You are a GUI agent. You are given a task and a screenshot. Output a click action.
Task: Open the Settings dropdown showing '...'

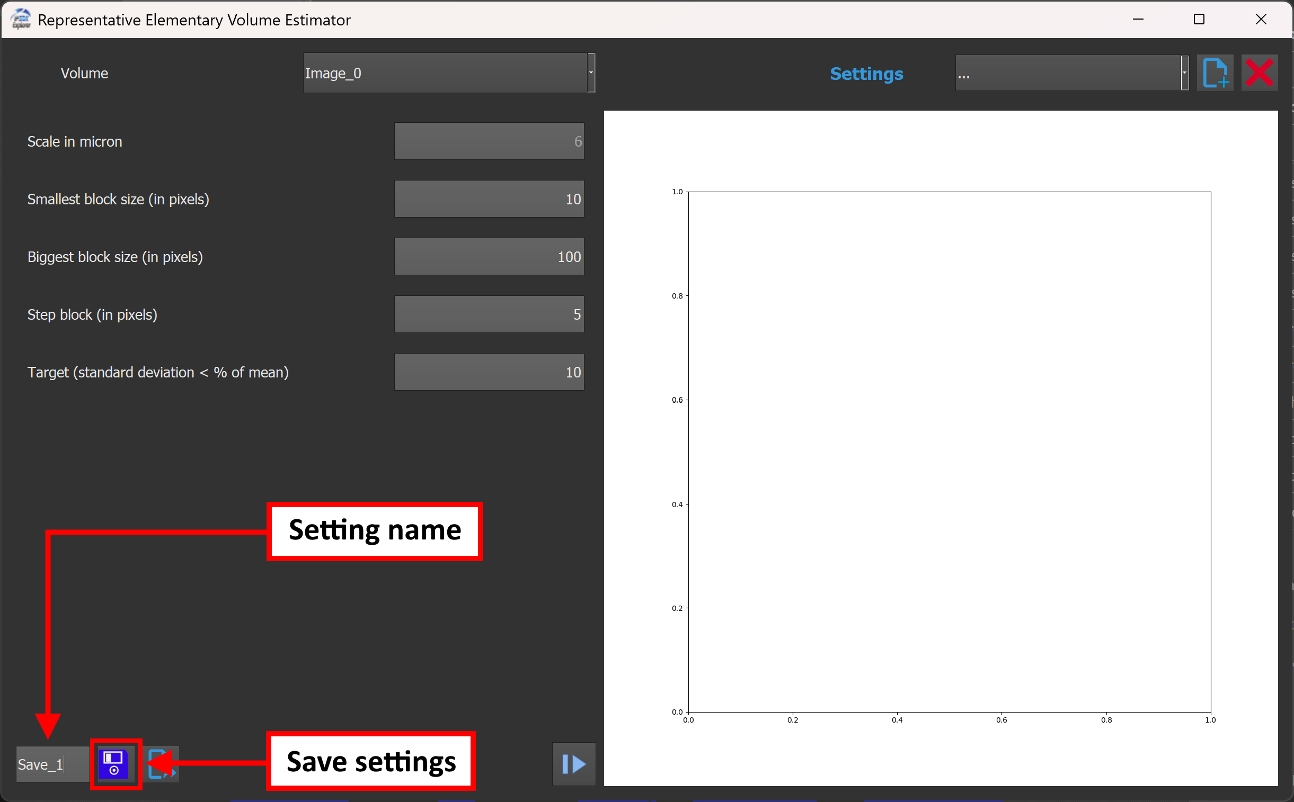click(x=1067, y=73)
